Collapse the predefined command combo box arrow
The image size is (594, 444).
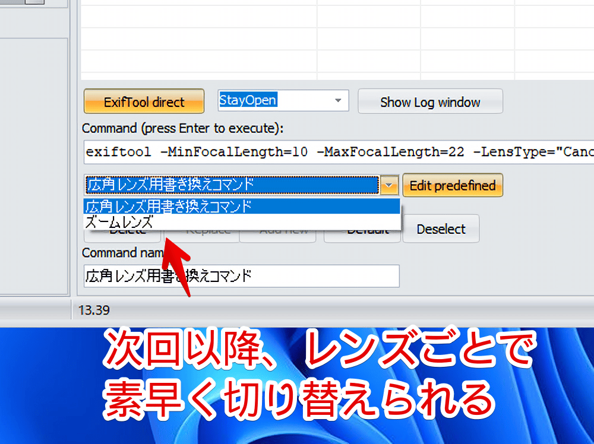pyautogui.click(x=390, y=185)
